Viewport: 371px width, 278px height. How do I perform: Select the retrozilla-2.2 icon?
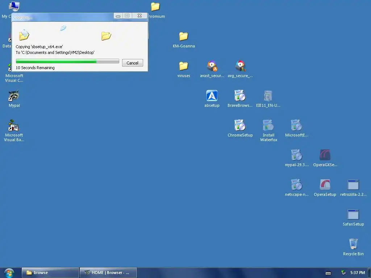353,188
